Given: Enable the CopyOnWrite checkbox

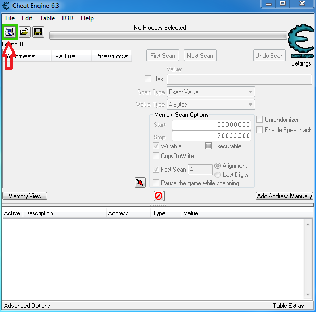Looking at the screenshot, I should (x=156, y=156).
